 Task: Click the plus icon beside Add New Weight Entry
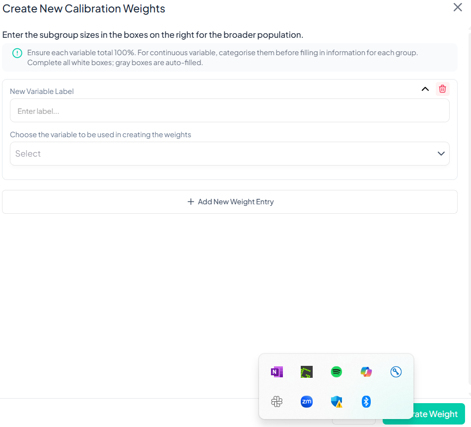point(191,202)
